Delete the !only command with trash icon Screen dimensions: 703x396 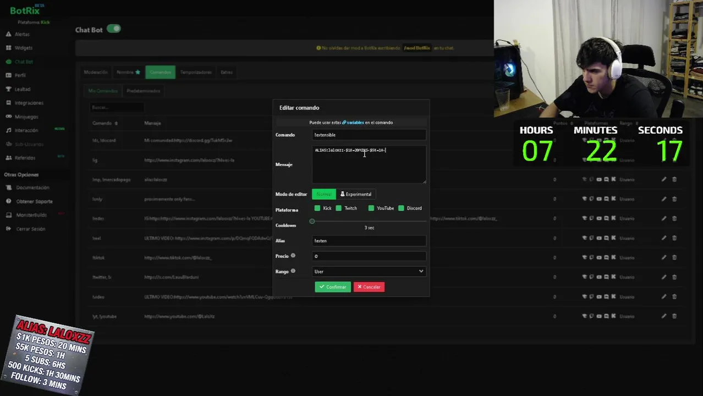[x=674, y=199]
